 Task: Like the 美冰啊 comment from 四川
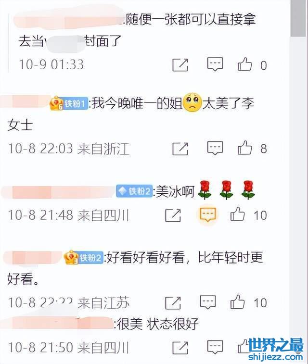tap(237, 214)
